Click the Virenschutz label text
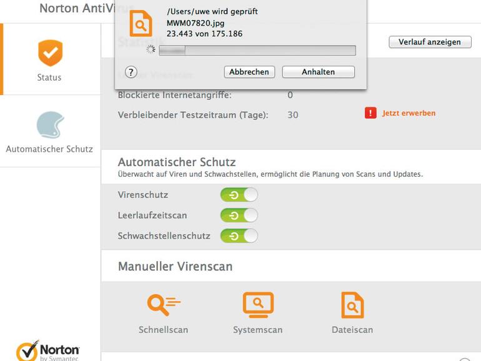The height and width of the screenshot is (361, 481). (x=143, y=195)
